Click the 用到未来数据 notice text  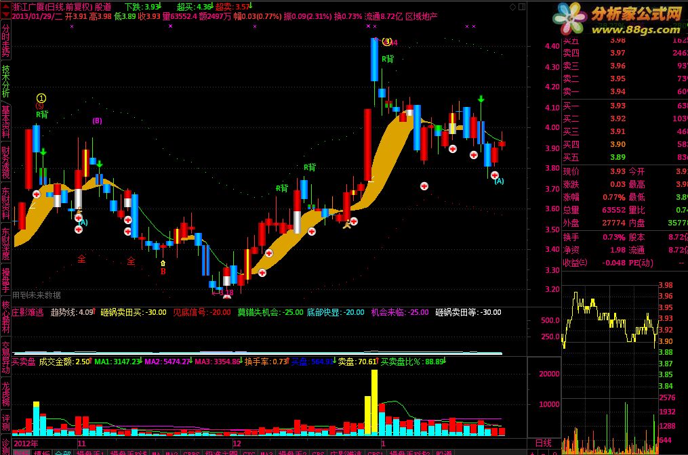tap(37, 295)
